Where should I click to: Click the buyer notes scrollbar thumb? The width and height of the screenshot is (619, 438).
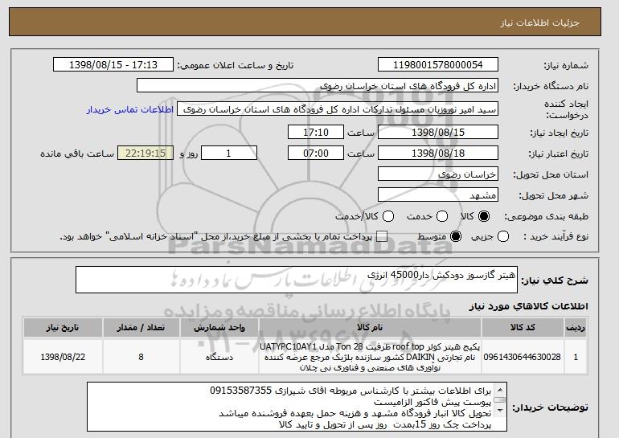pyautogui.click(x=500, y=400)
